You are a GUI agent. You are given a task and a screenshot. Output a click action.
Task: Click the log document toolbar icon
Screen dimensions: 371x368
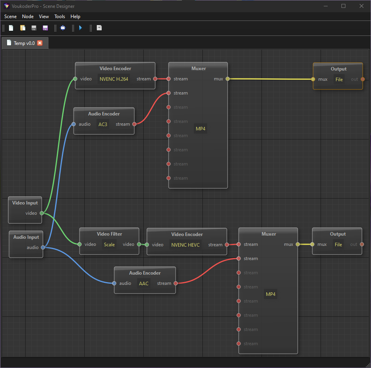[x=99, y=28]
